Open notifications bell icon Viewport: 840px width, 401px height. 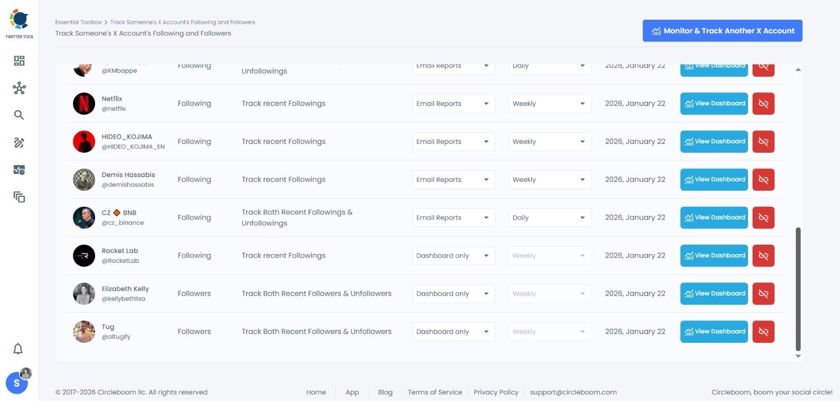[18, 349]
